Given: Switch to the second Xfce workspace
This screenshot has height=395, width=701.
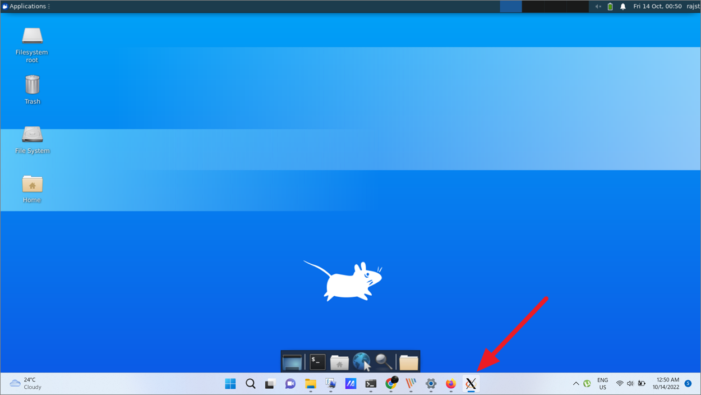Looking at the screenshot, I should 533,6.
